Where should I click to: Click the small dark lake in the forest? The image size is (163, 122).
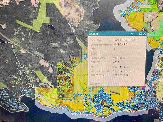(52, 27)
